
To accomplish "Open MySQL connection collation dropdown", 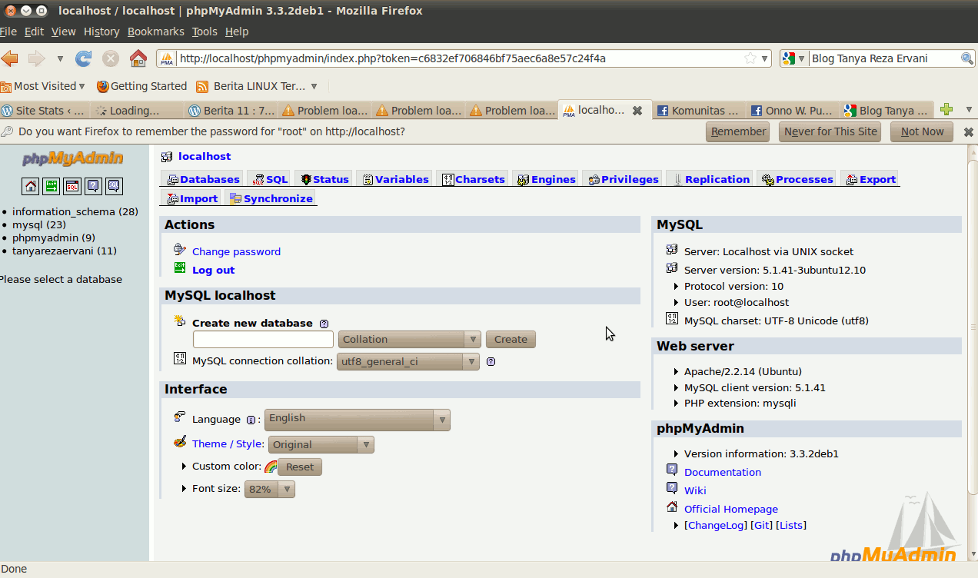I will 407,361.
